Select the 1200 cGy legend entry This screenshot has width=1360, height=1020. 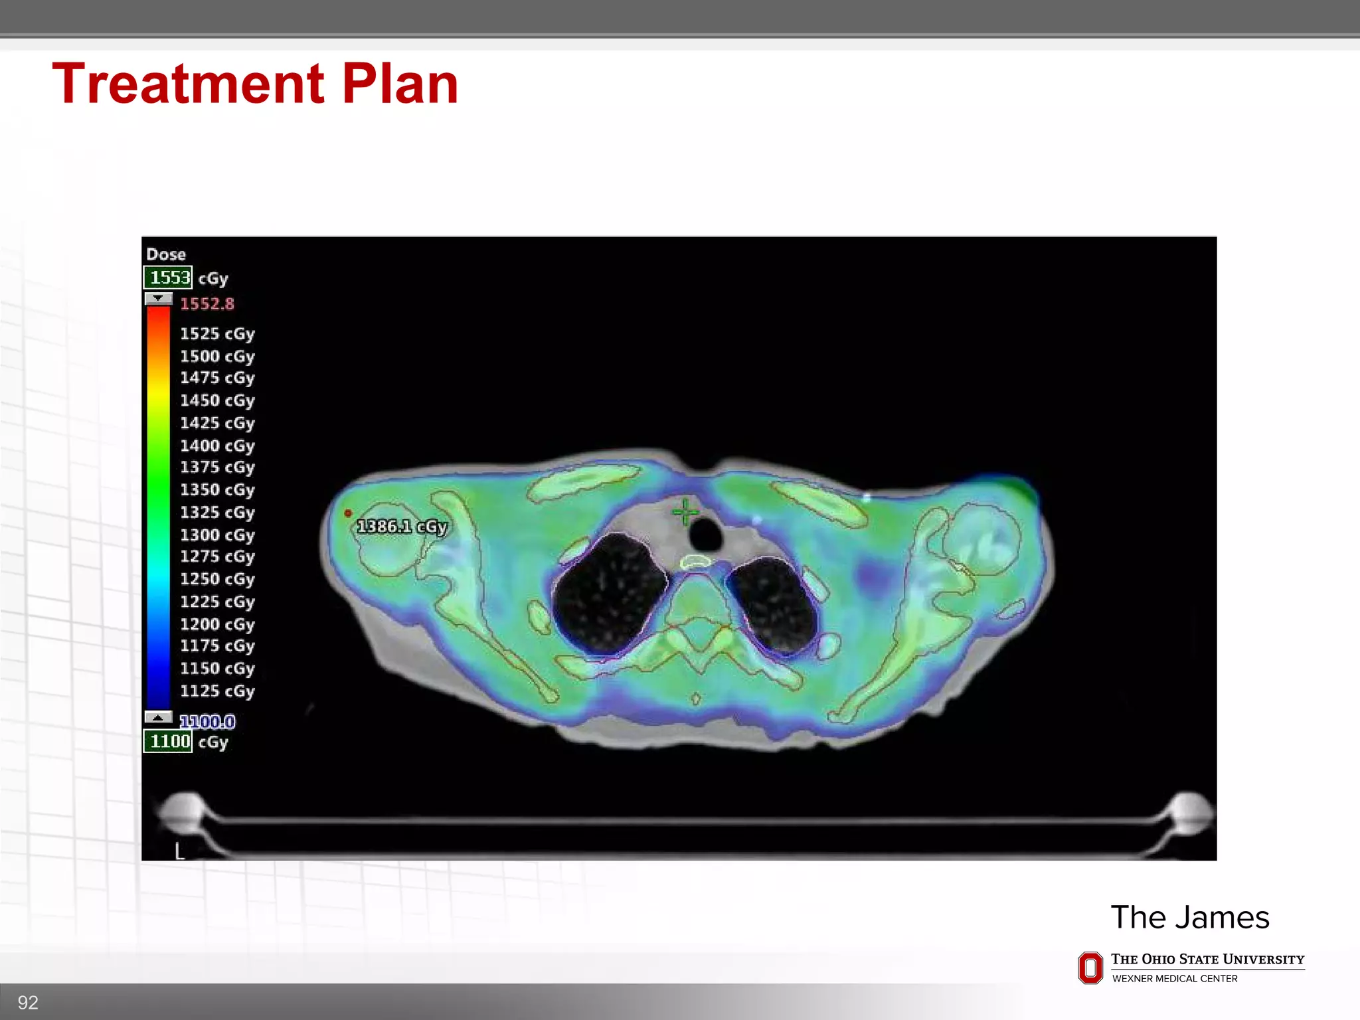point(217,624)
